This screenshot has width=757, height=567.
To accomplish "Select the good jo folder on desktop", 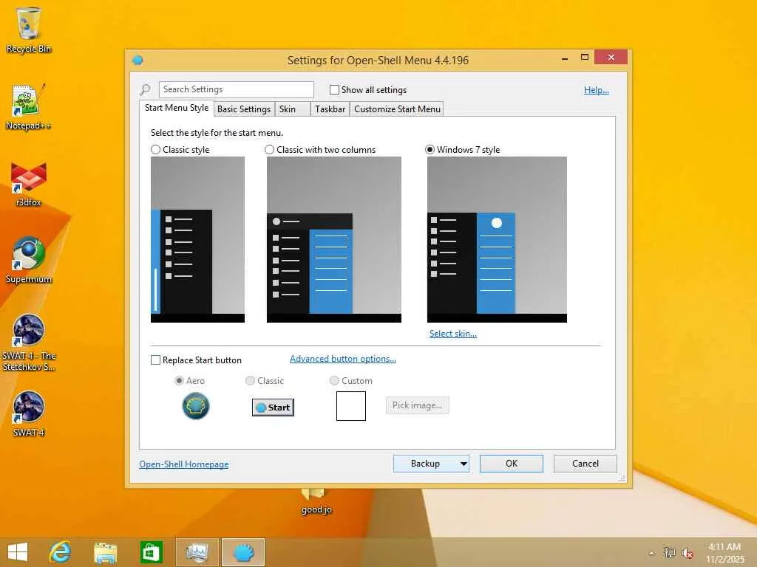I will click(316, 501).
